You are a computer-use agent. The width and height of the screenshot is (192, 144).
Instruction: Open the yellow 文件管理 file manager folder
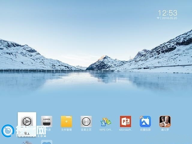[66, 121]
